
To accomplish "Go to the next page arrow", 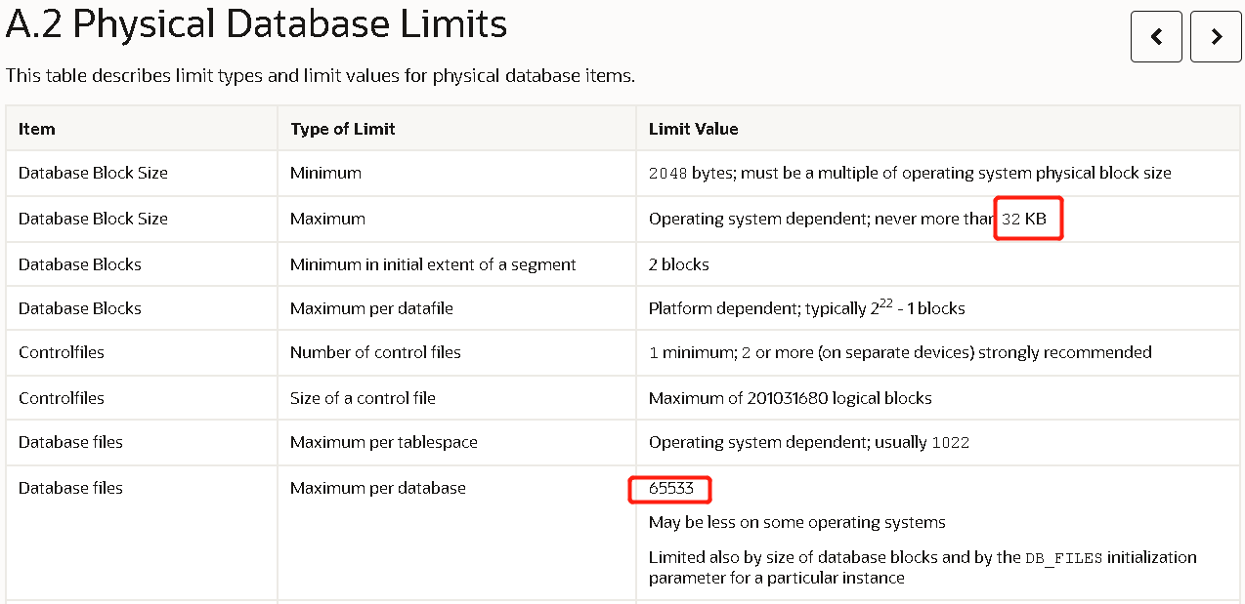I will 1216,37.
